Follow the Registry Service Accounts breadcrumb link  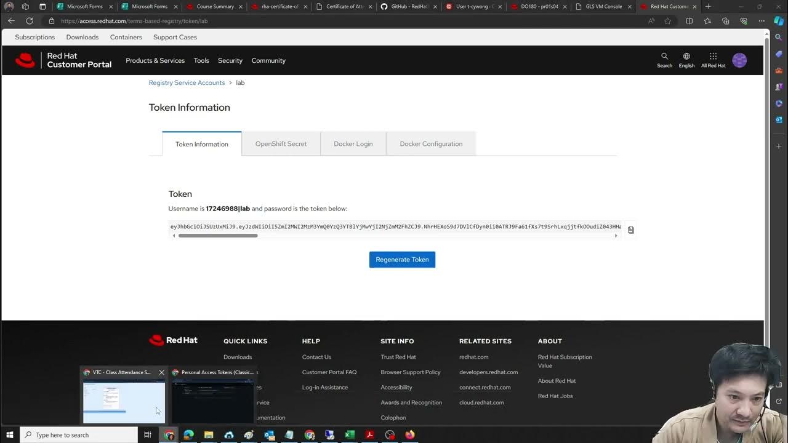click(187, 82)
